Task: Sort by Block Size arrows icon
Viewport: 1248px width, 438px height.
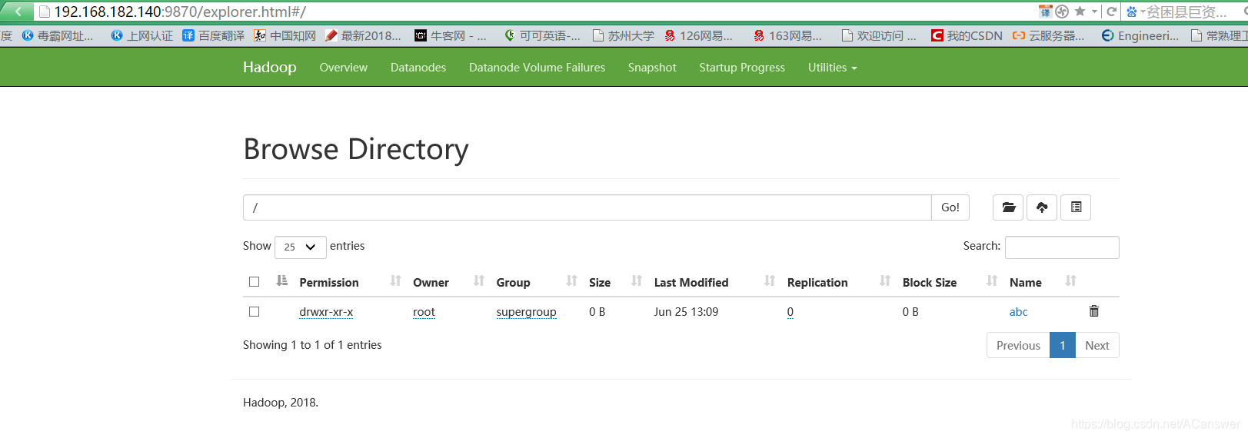Action: click(992, 281)
